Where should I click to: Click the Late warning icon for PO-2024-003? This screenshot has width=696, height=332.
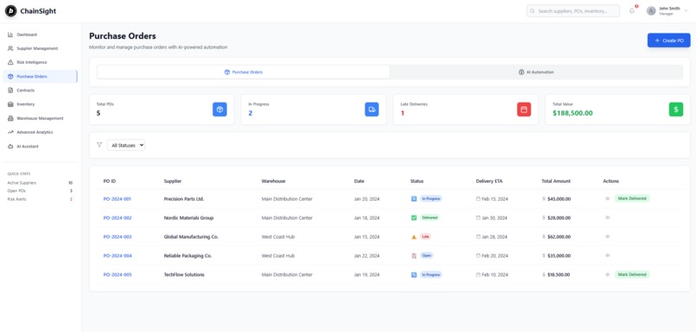coord(414,236)
